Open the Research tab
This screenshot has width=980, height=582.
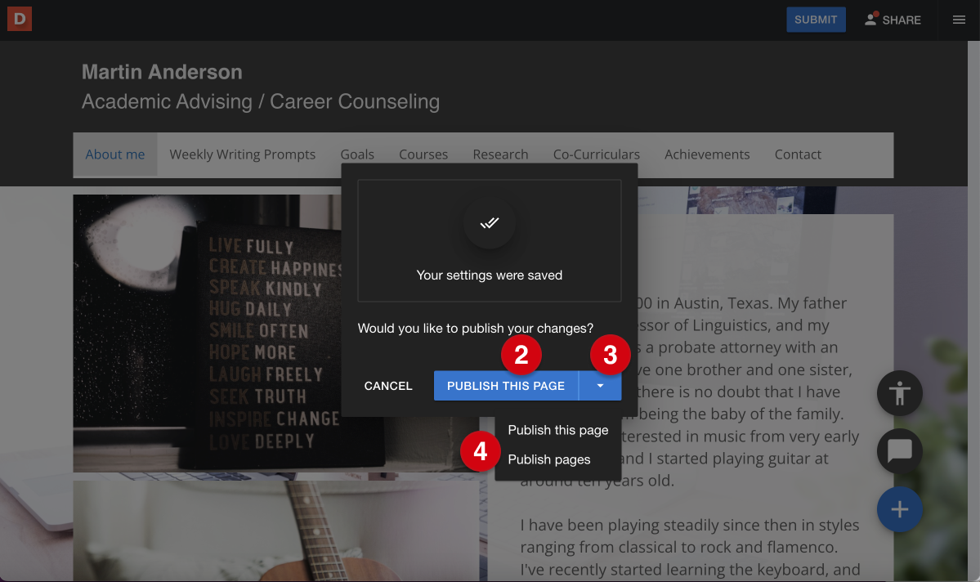(500, 154)
